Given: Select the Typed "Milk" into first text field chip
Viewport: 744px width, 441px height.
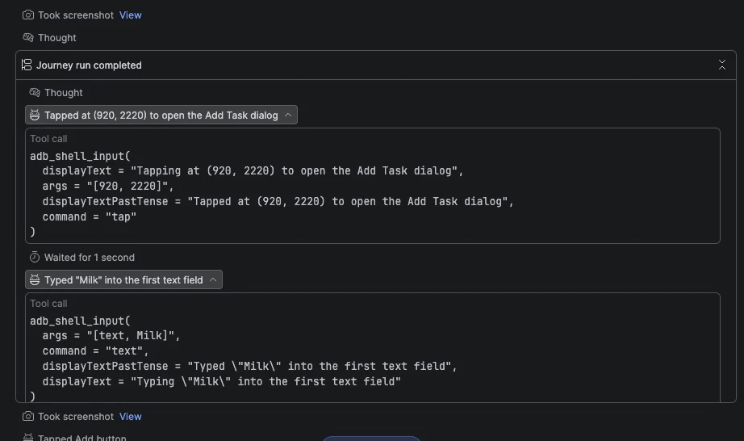Looking at the screenshot, I should pos(123,280).
